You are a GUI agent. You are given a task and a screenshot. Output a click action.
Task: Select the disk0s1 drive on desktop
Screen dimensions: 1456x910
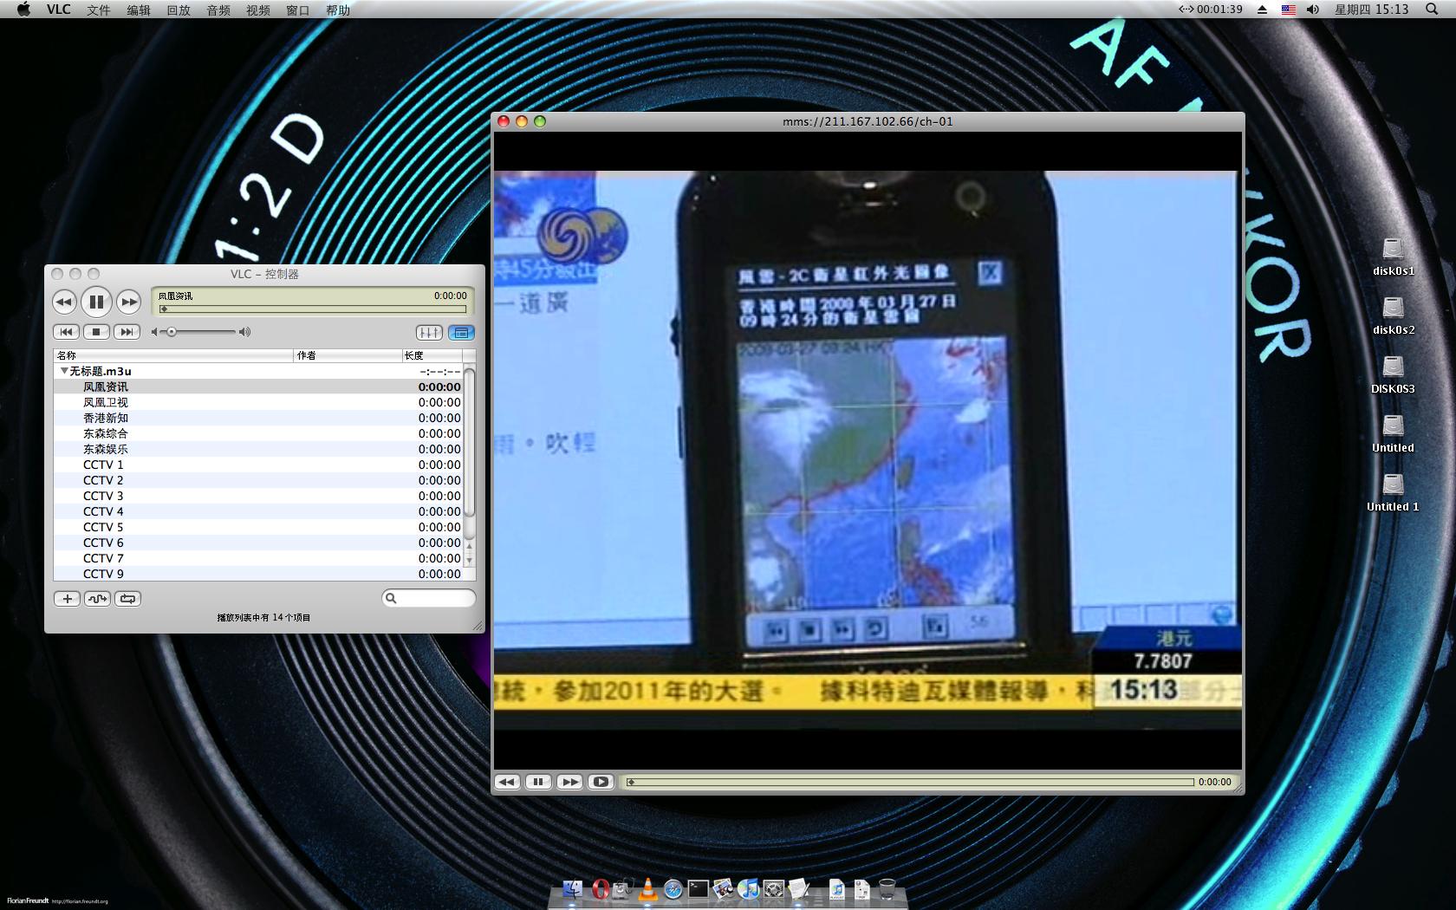(x=1393, y=257)
